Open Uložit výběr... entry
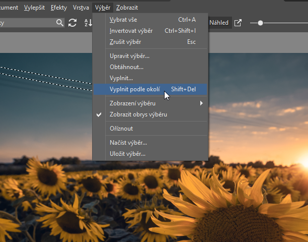 pos(150,154)
